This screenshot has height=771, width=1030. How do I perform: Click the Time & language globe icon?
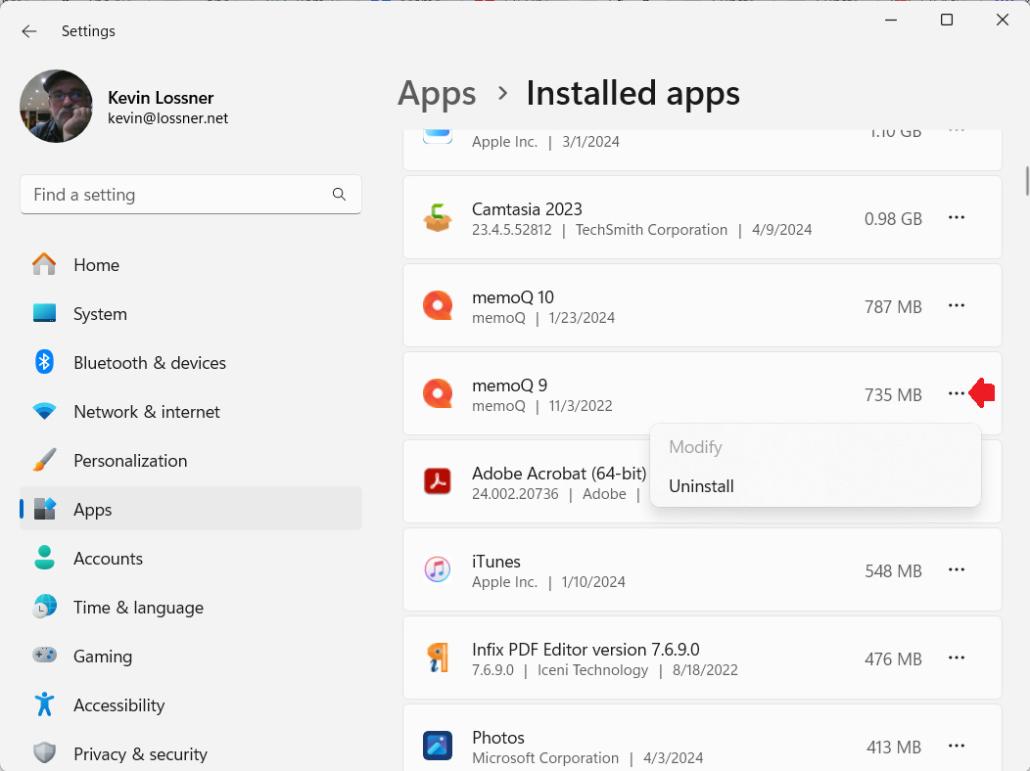44,607
